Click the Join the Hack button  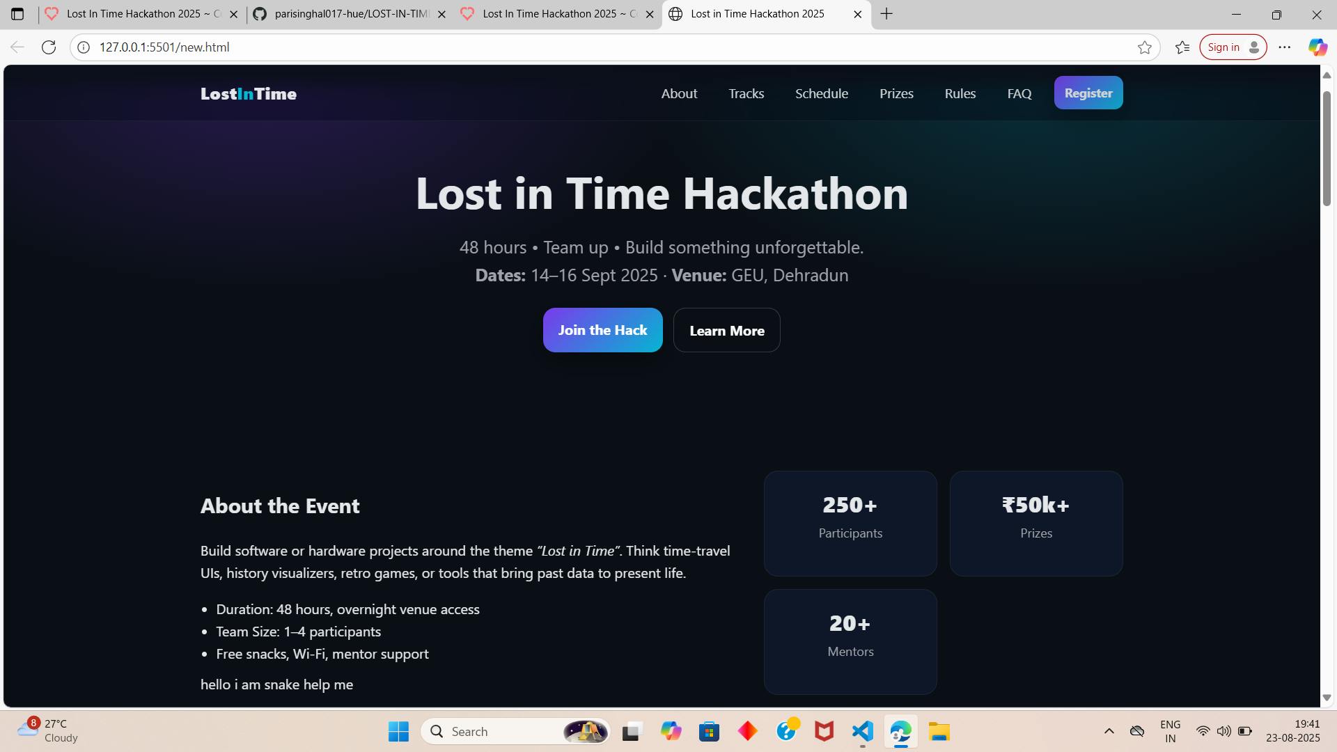603,330
